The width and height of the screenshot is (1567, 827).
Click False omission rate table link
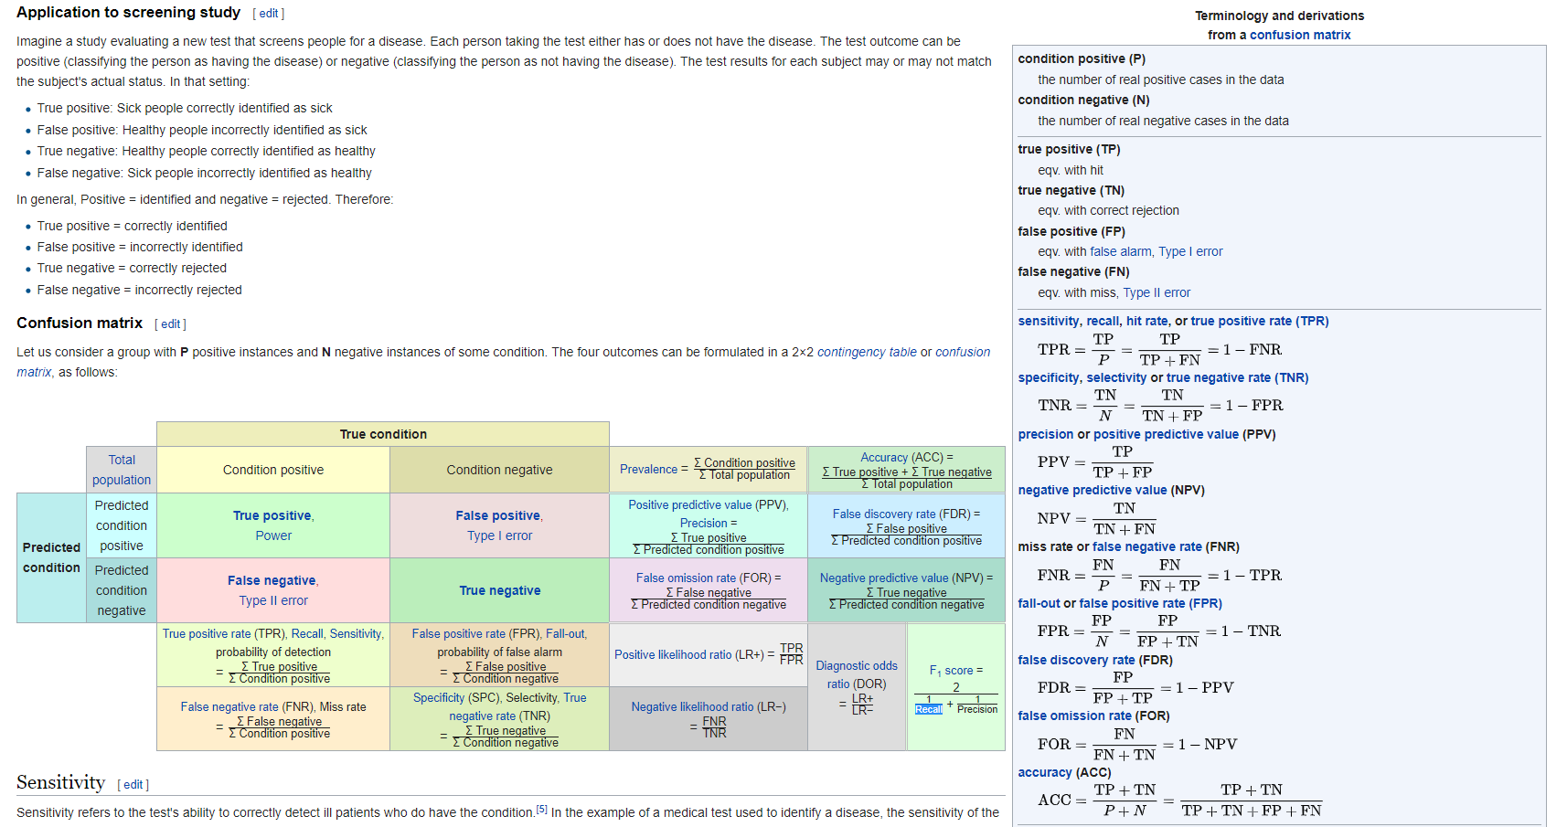[688, 578]
